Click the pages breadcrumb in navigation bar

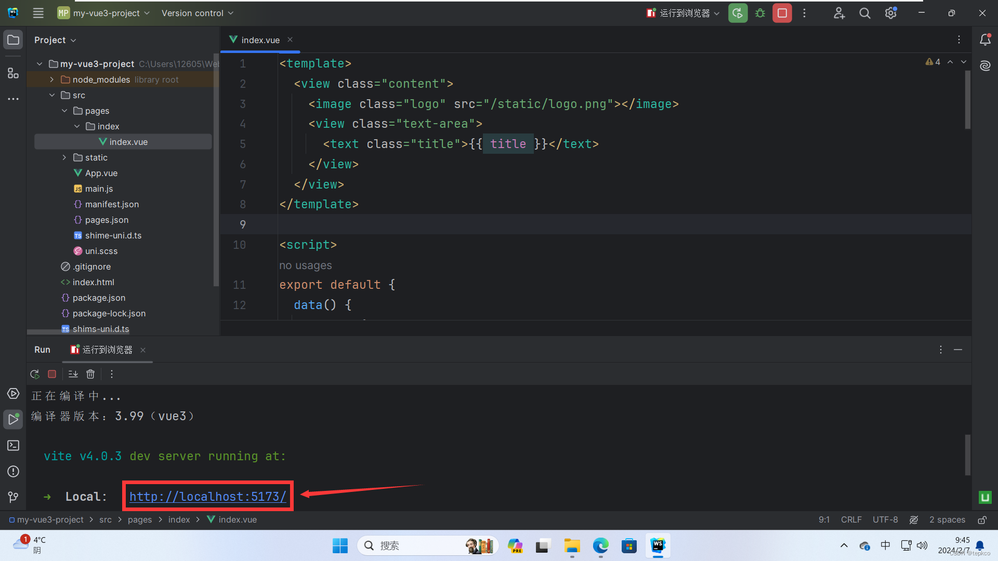tap(140, 520)
